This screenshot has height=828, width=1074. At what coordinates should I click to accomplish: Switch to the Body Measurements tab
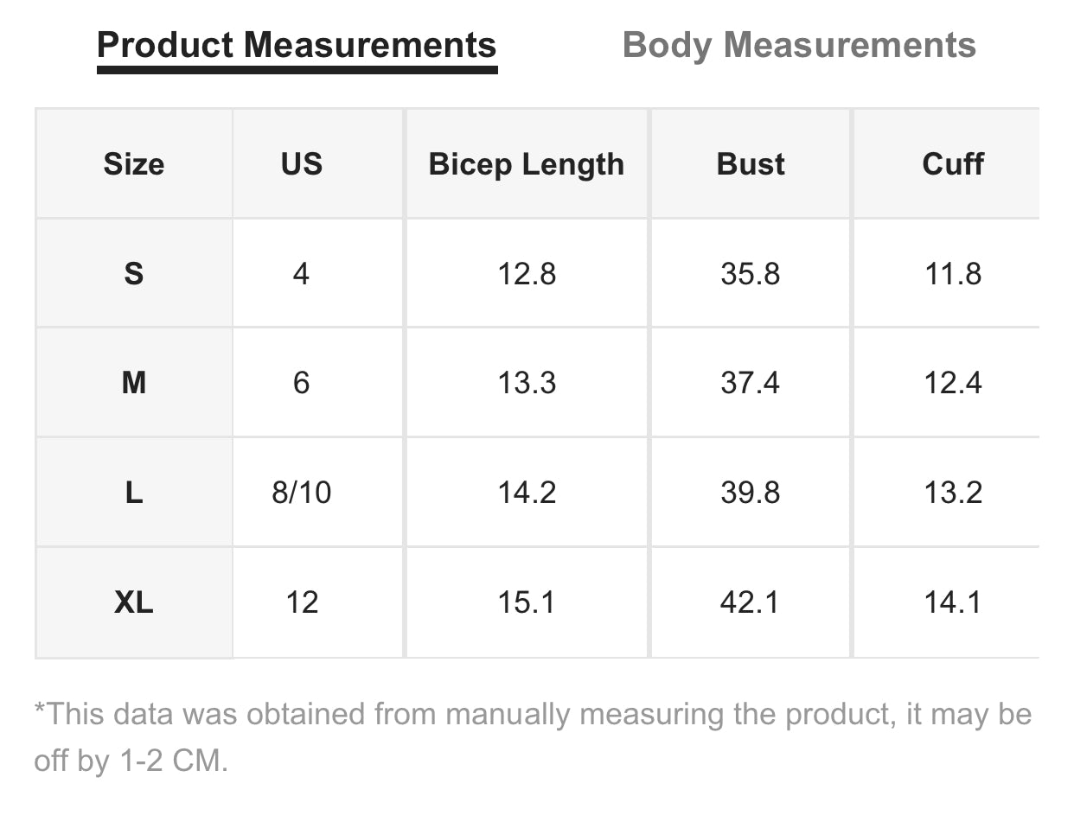point(799,45)
